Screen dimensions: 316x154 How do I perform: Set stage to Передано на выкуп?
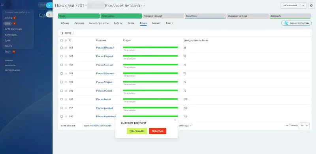164,16
